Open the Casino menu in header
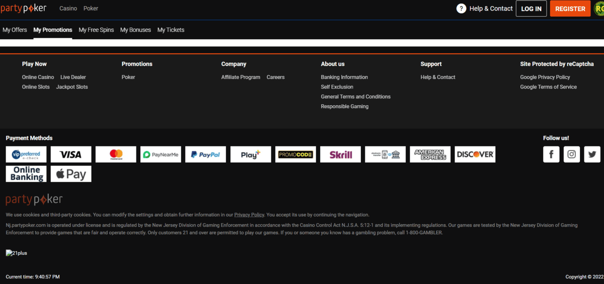 (x=68, y=9)
